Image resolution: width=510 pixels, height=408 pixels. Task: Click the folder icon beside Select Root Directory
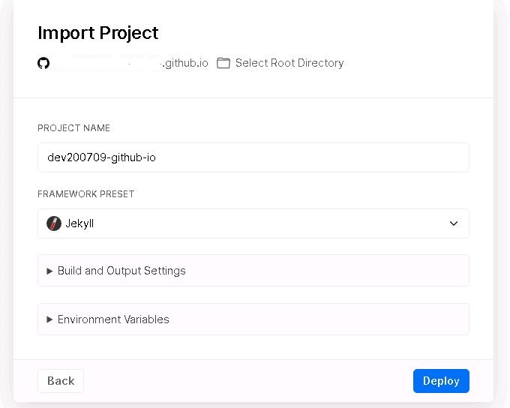click(x=223, y=63)
